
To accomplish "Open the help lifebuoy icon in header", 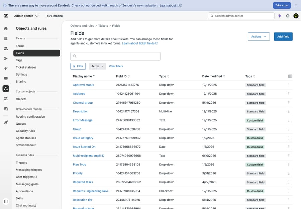I will (288, 16).
